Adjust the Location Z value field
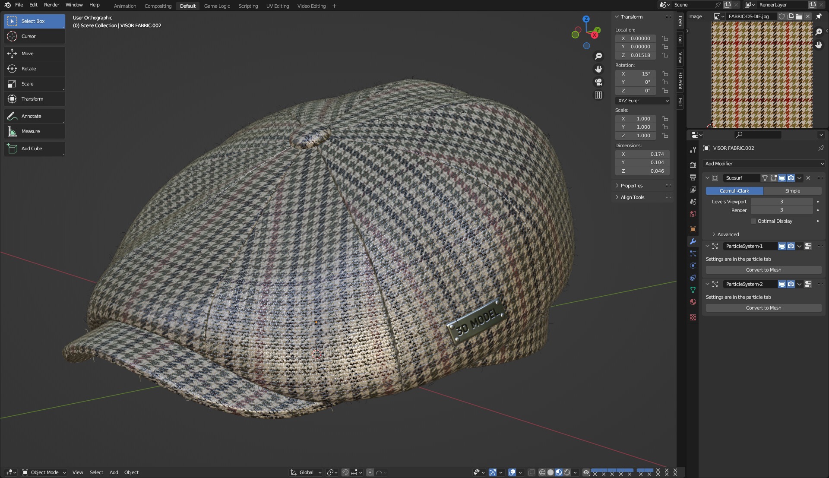This screenshot has width=829, height=478. 636,55
